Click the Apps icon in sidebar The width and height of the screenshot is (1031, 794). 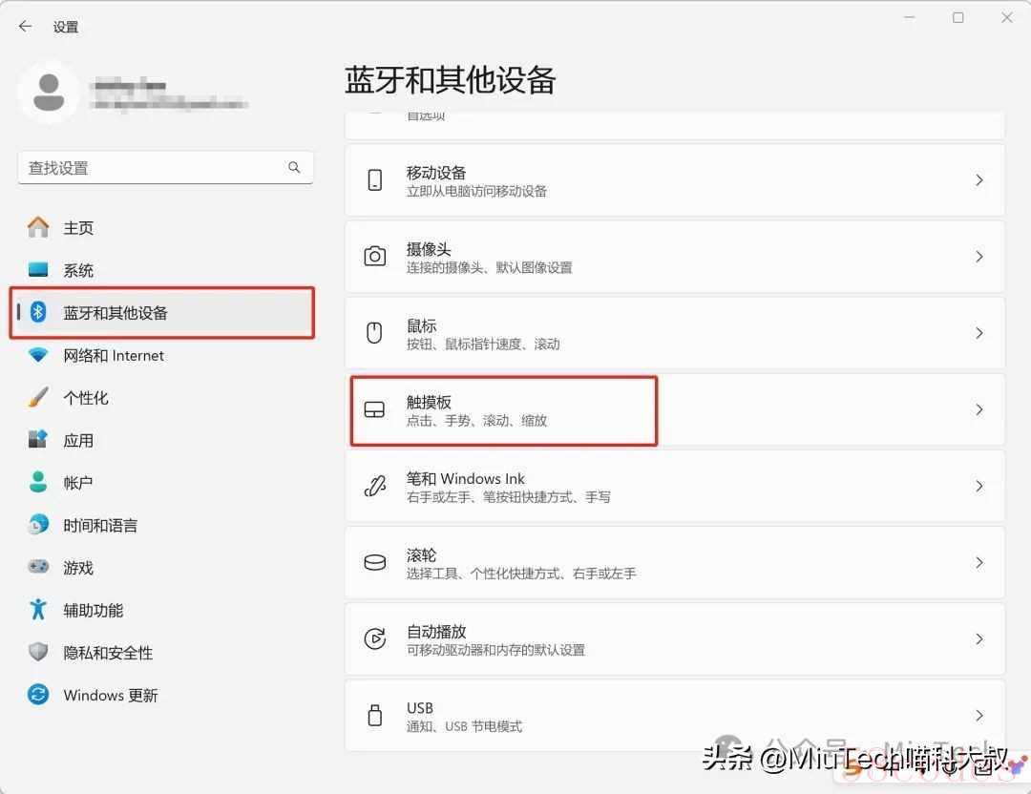(38, 440)
